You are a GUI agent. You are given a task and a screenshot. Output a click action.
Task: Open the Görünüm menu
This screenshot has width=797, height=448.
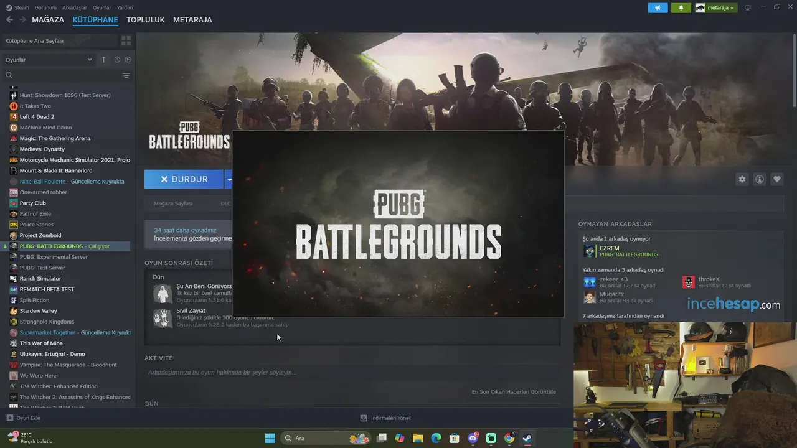pyautogui.click(x=46, y=7)
